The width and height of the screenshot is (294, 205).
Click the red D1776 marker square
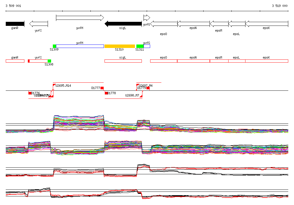[x=30, y=93]
